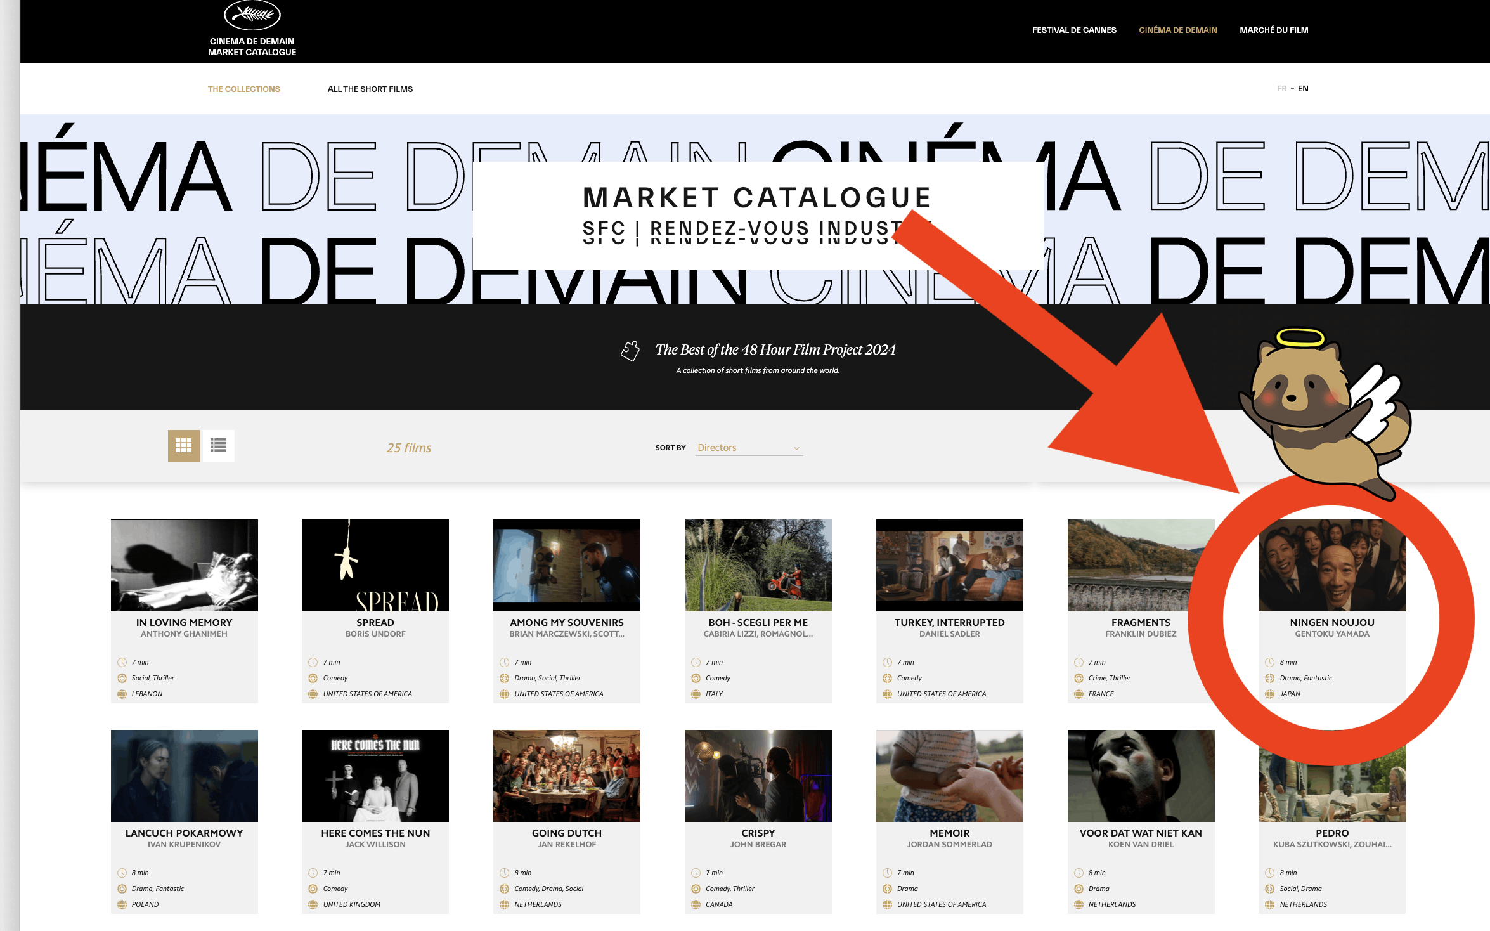
Task: Open the Crispy film title
Action: 758,833
